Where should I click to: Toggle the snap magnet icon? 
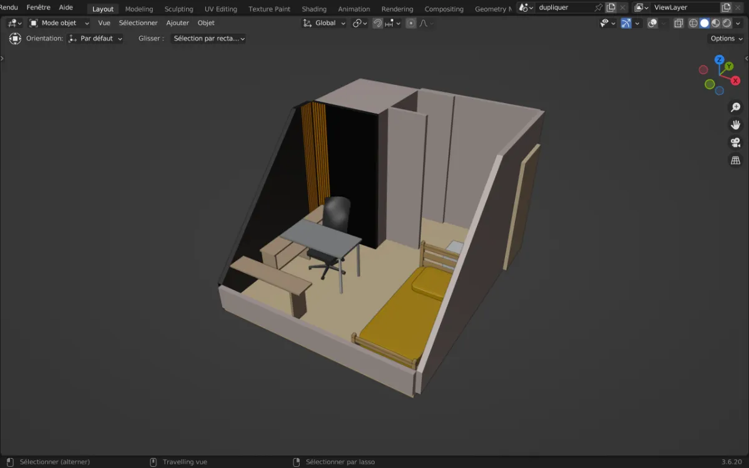[x=378, y=23]
